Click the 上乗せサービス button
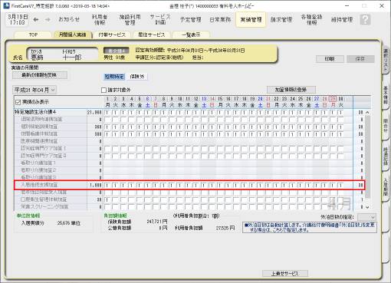The height and width of the screenshot is (283, 391). [x=285, y=274]
